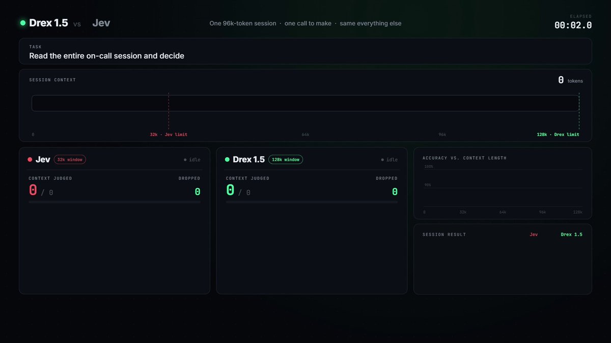Select the '32k · Jev limit' marker label

click(169, 135)
